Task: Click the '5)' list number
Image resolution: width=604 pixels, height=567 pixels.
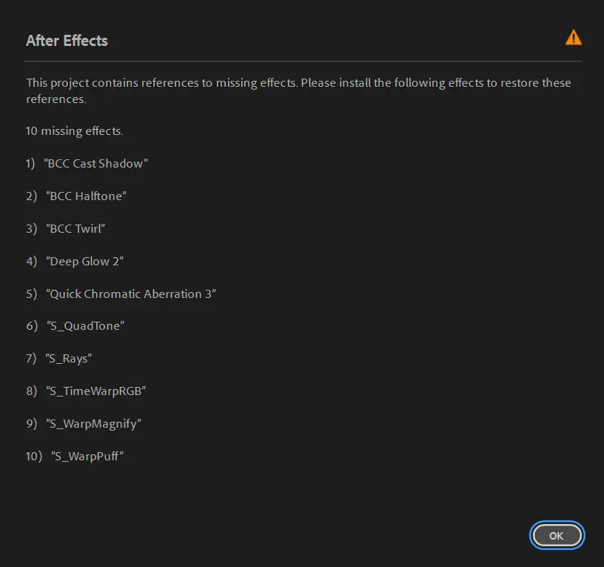Action: (31, 294)
